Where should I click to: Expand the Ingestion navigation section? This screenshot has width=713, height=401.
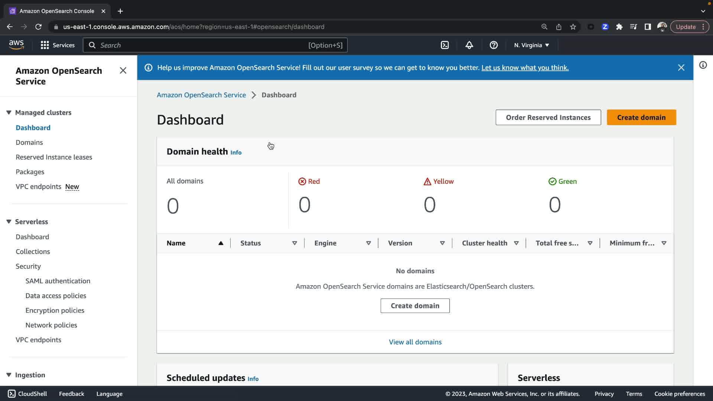tap(9, 375)
